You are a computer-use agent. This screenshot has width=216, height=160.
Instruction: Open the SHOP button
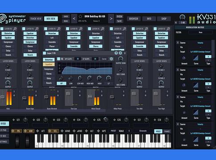164,19
